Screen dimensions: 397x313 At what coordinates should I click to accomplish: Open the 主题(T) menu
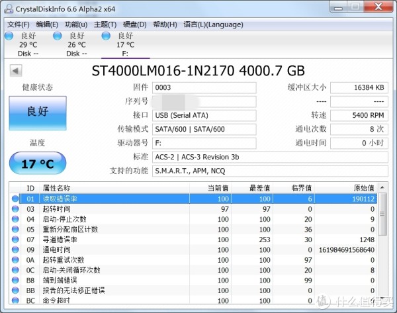tap(105, 24)
